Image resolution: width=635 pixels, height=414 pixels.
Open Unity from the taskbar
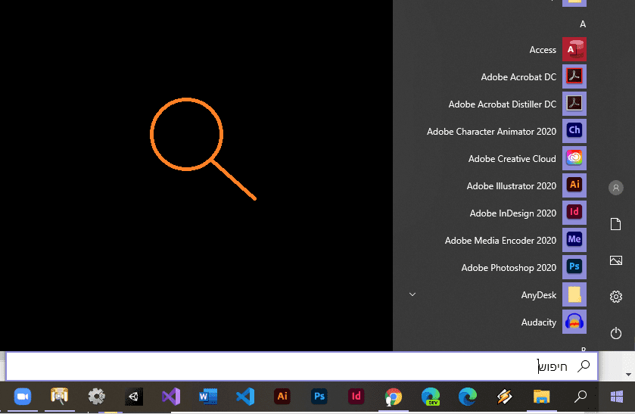coord(134,397)
